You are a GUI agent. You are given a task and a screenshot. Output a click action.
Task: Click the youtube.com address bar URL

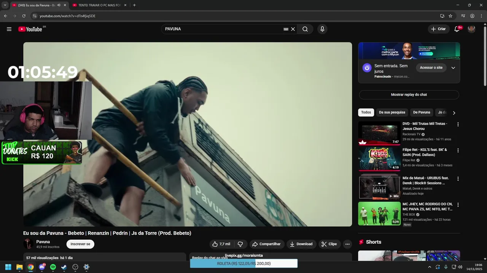(67, 16)
